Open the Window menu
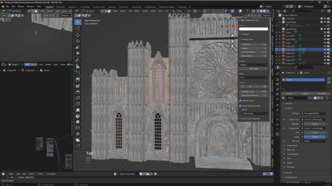332x186 pixels. (30, 6)
